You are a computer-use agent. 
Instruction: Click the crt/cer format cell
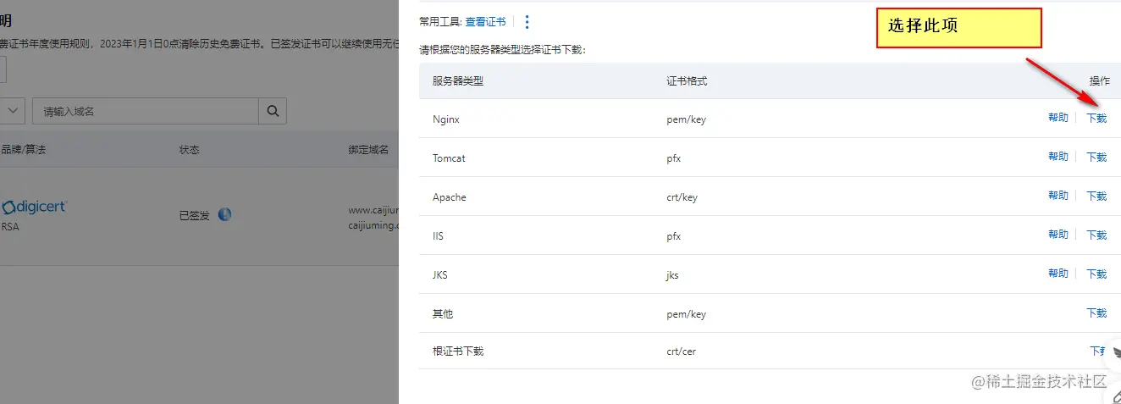coord(682,351)
